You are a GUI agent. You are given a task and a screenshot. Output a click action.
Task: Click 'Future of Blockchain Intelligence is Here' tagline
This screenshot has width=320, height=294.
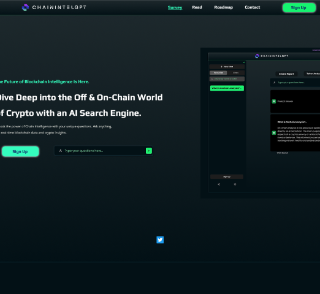coord(45,81)
